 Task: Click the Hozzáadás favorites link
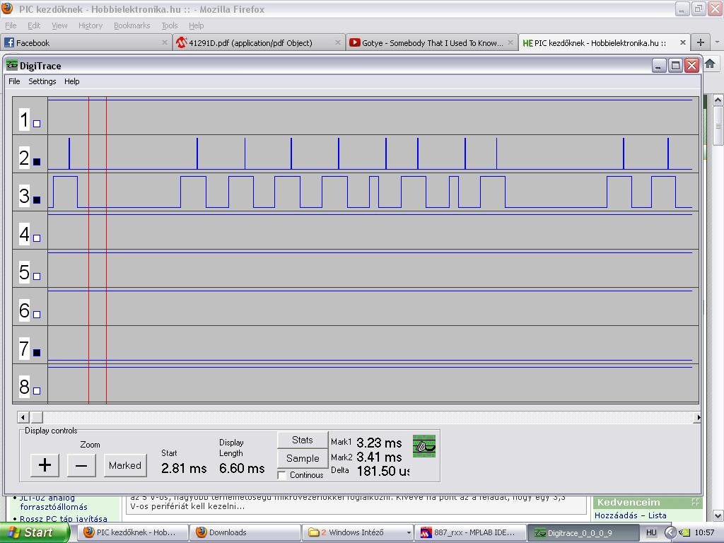point(616,515)
